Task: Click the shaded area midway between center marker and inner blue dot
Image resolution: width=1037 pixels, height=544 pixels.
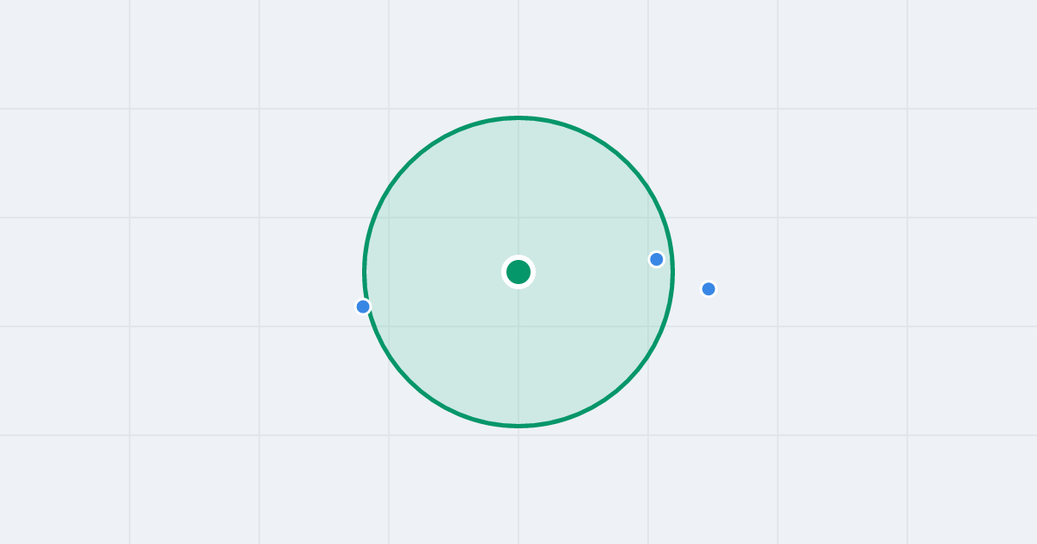Action: pos(588,265)
